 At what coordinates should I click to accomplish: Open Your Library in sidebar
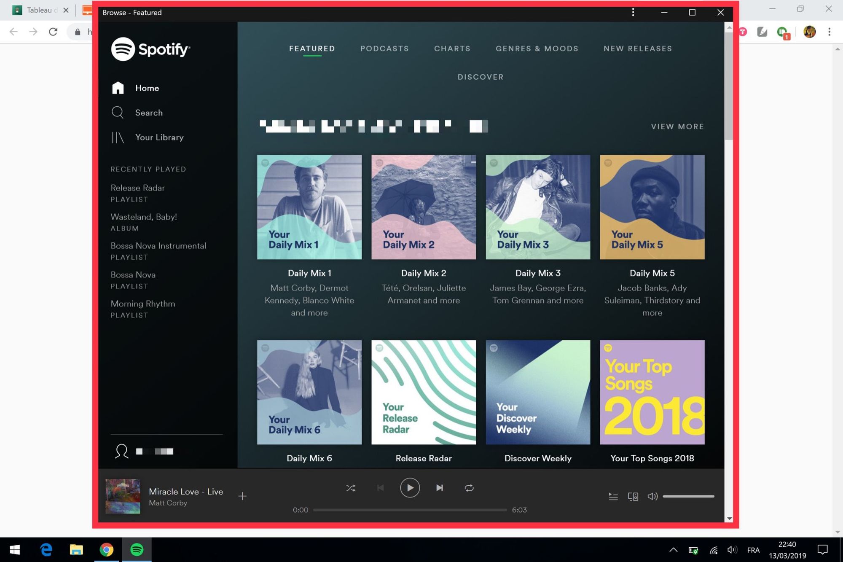[x=159, y=137]
